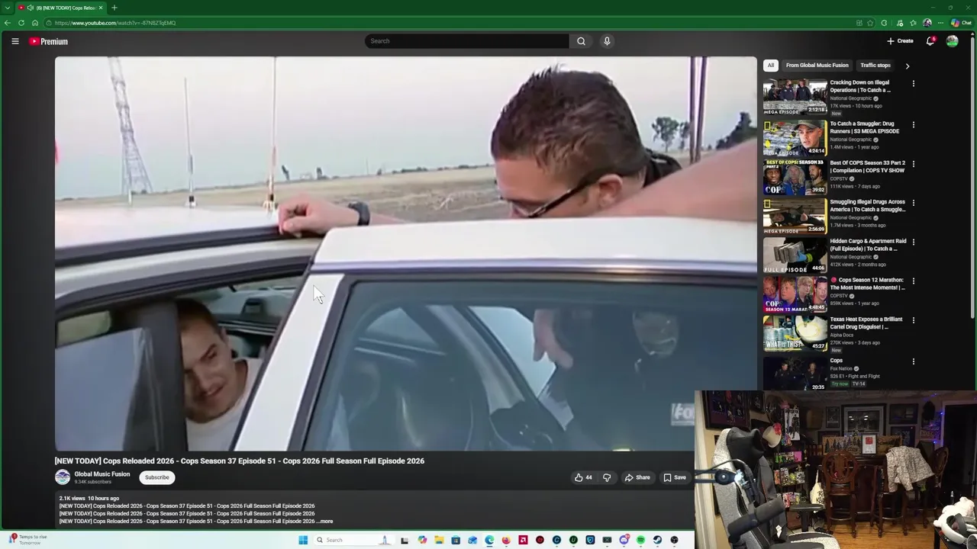This screenshot has height=549, width=977.
Task: Click the browser address bar URL
Action: 115,23
